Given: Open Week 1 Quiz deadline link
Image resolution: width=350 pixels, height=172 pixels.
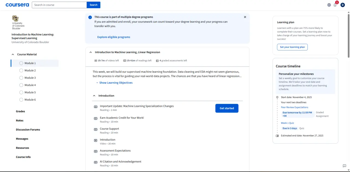Looking at the screenshot, I should 287,123.
